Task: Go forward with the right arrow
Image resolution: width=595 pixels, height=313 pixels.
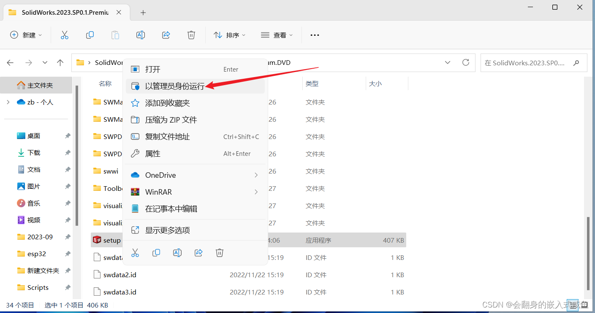Action: pyautogui.click(x=29, y=63)
